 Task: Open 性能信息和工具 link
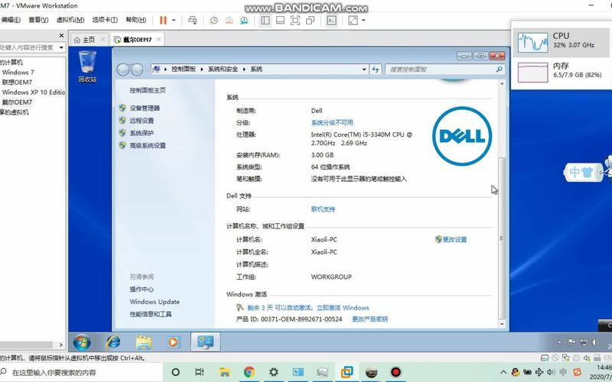pyautogui.click(x=151, y=314)
